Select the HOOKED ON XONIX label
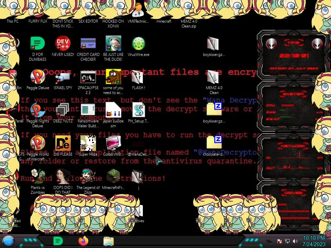The image size is (331, 248). click(113, 24)
